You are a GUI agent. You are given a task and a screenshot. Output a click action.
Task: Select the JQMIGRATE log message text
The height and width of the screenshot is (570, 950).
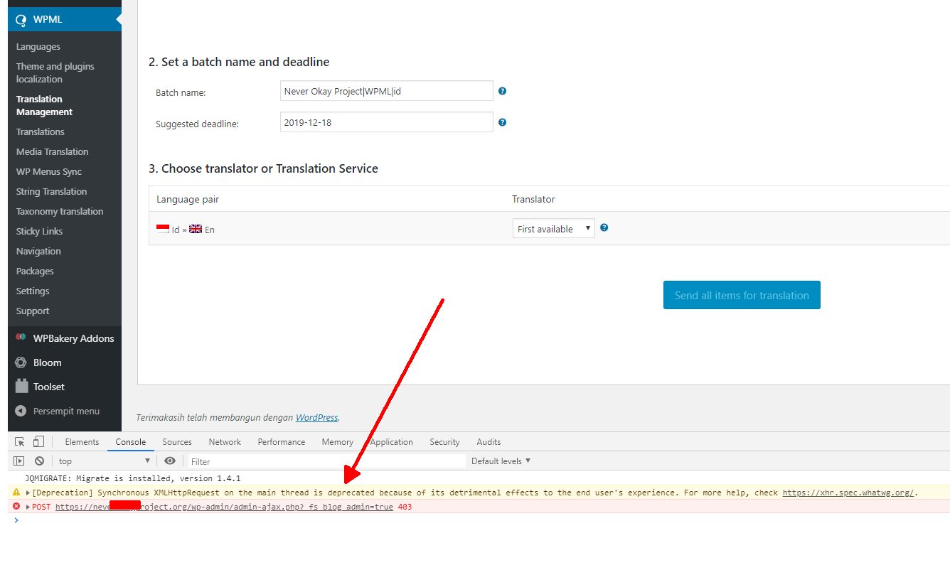click(x=132, y=478)
